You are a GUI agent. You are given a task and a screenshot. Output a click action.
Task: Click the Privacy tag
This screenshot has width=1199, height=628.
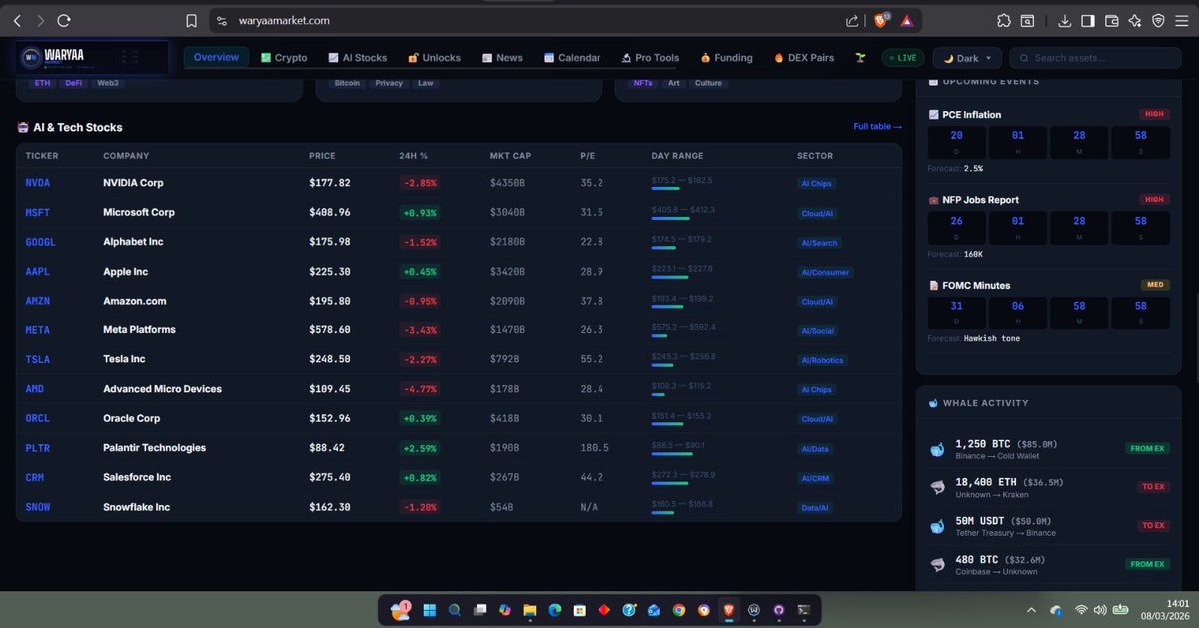pos(391,83)
